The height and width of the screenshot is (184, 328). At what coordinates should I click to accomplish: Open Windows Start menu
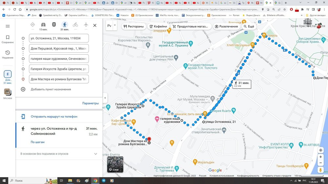click(4, 181)
